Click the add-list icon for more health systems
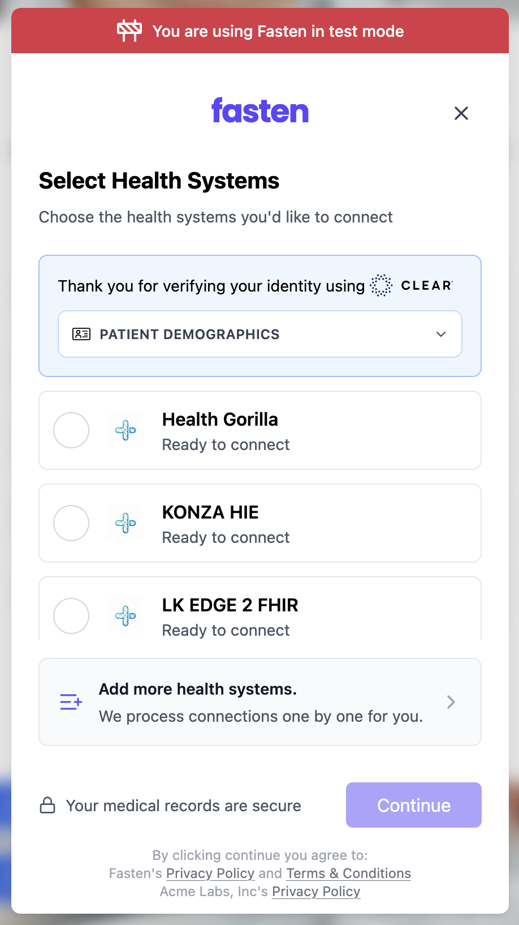 [71, 702]
